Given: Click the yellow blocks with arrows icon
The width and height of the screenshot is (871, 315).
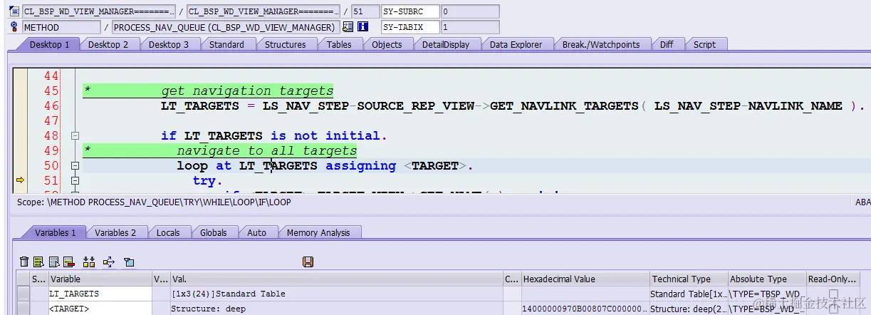Looking at the screenshot, I should coord(89,262).
